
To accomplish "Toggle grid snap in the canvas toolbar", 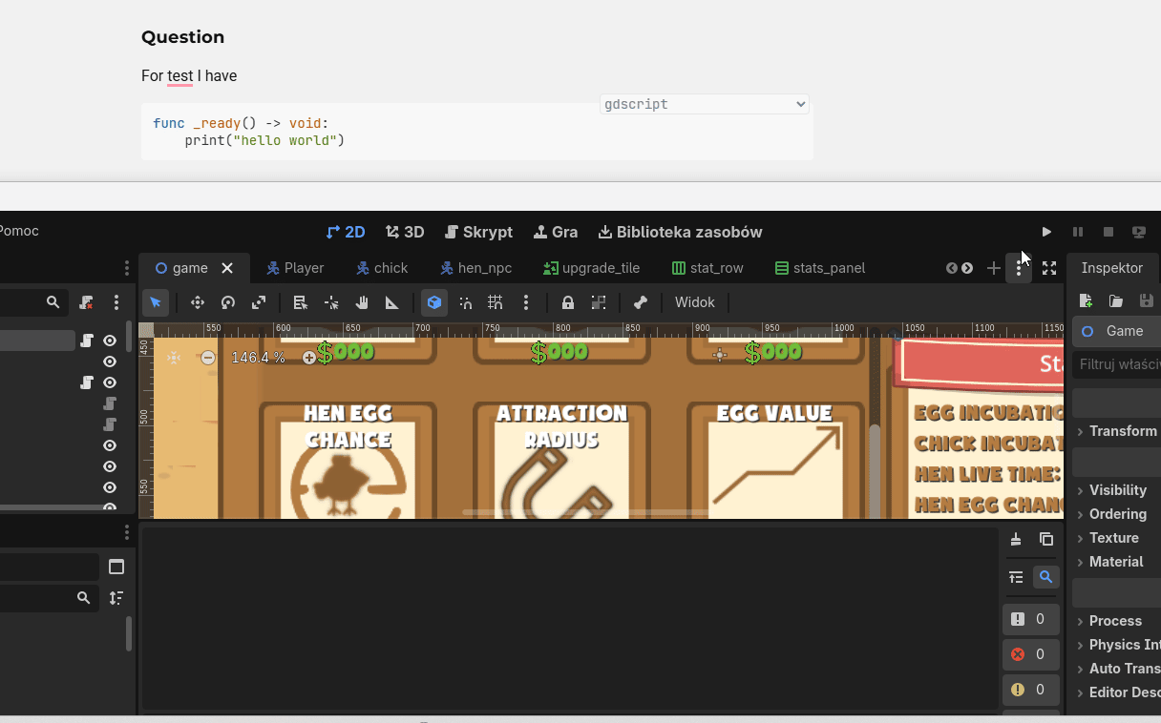I will tap(495, 302).
